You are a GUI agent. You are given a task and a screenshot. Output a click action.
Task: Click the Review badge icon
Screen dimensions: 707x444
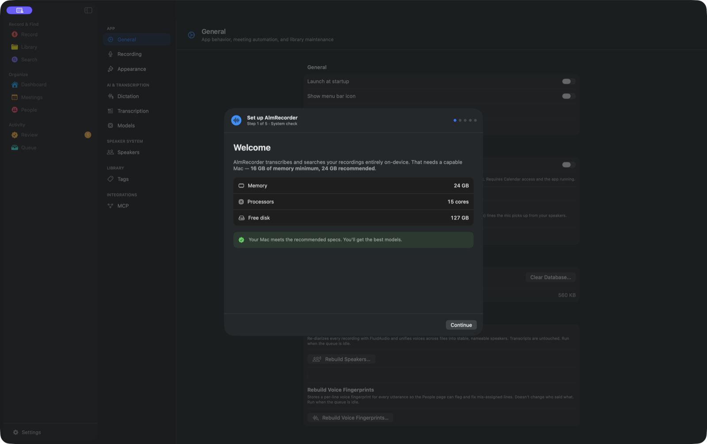tap(15, 135)
